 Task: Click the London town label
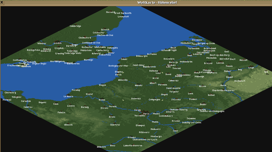pyautogui.click(x=58, y=43)
